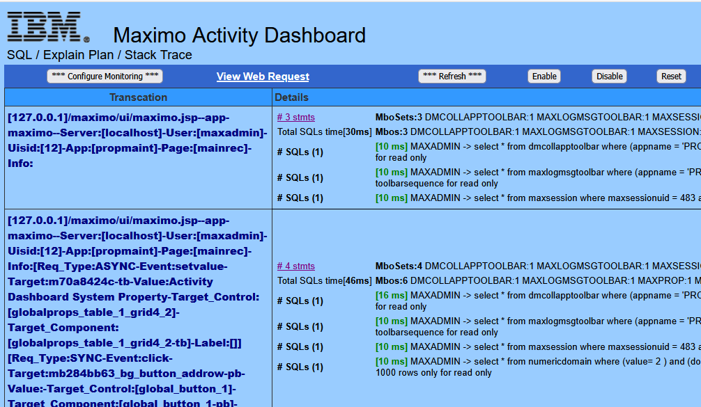Click the Maximo Activity Dashboard title

pos(239,35)
